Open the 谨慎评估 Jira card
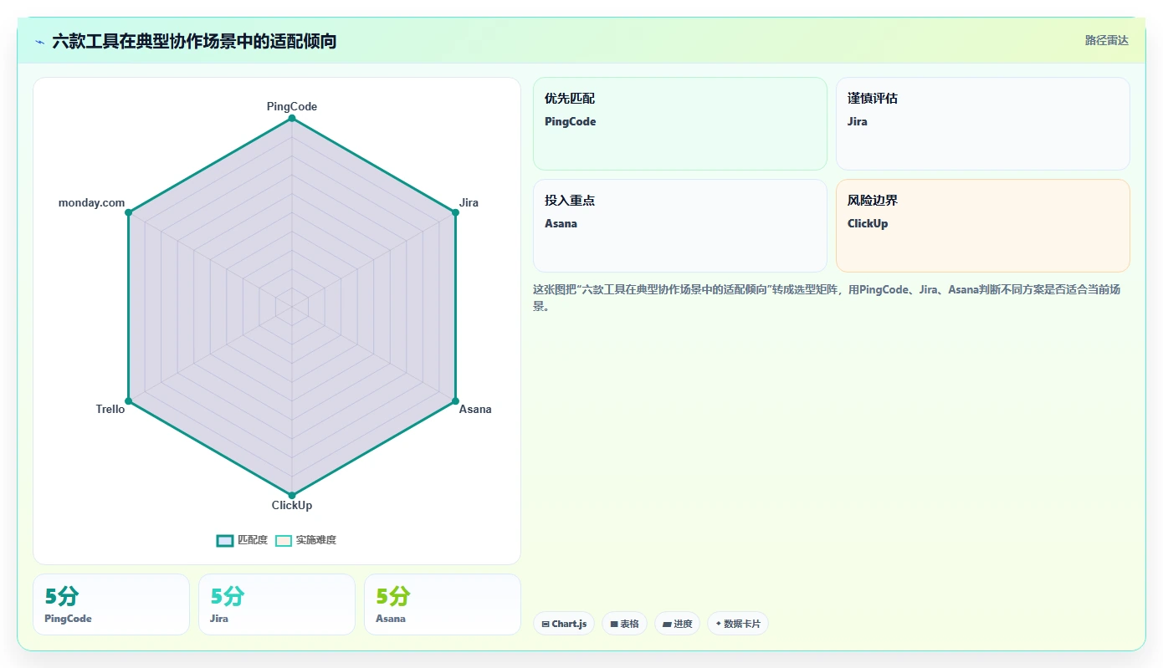1163x668 pixels. [983, 124]
